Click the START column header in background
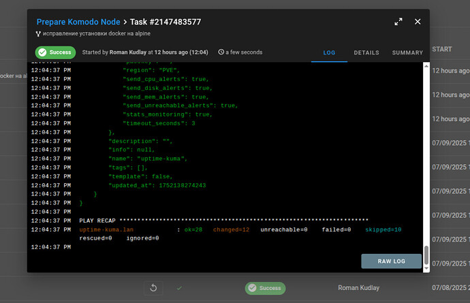This screenshot has width=470, height=303. point(442,50)
